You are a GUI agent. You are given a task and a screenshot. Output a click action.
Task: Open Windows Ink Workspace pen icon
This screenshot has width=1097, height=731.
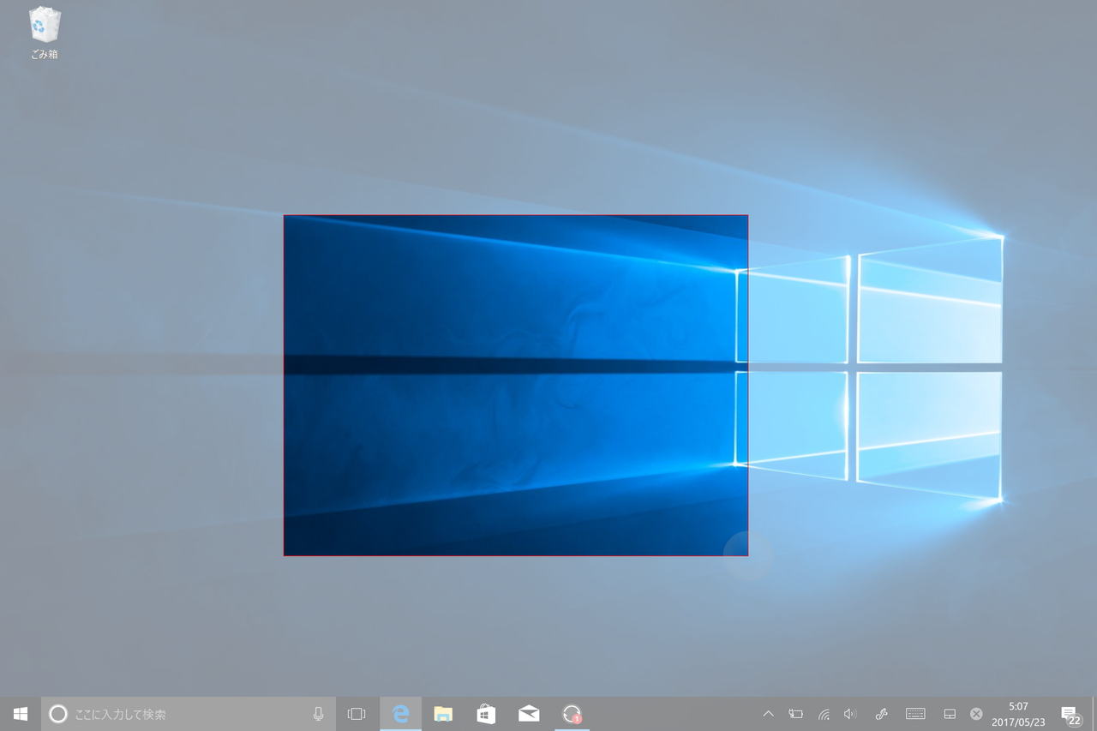pyautogui.click(x=881, y=713)
